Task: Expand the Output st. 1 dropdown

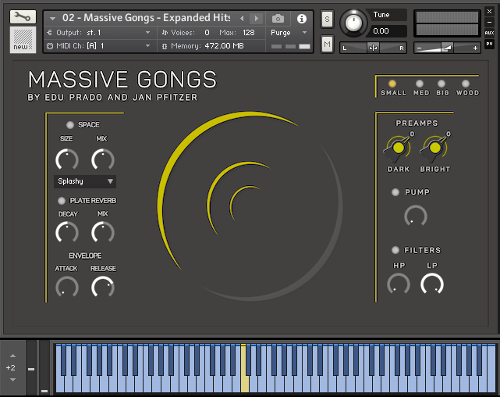Action: (99, 33)
